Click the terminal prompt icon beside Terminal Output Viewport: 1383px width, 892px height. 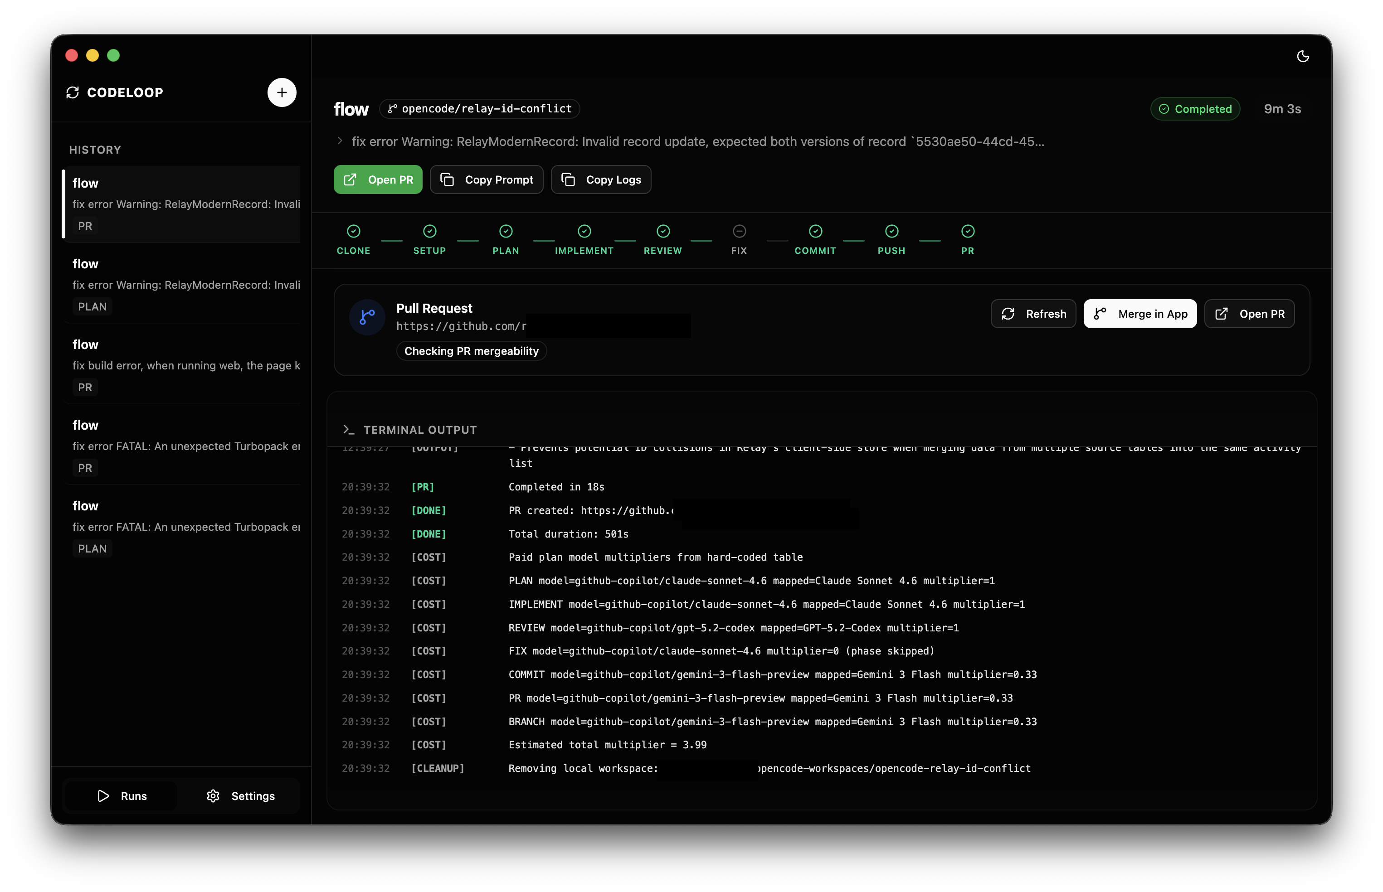click(348, 430)
